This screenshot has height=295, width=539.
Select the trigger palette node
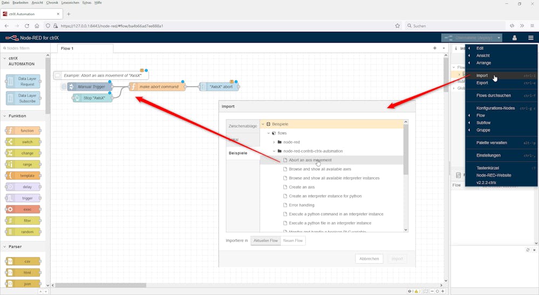point(23,198)
